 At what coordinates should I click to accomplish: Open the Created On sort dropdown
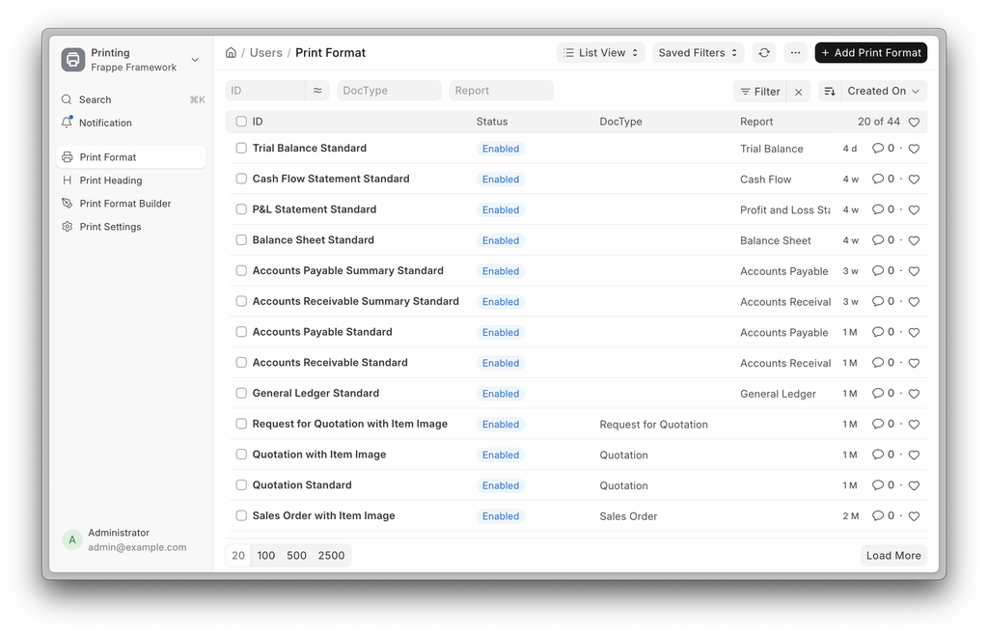point(884,92)
